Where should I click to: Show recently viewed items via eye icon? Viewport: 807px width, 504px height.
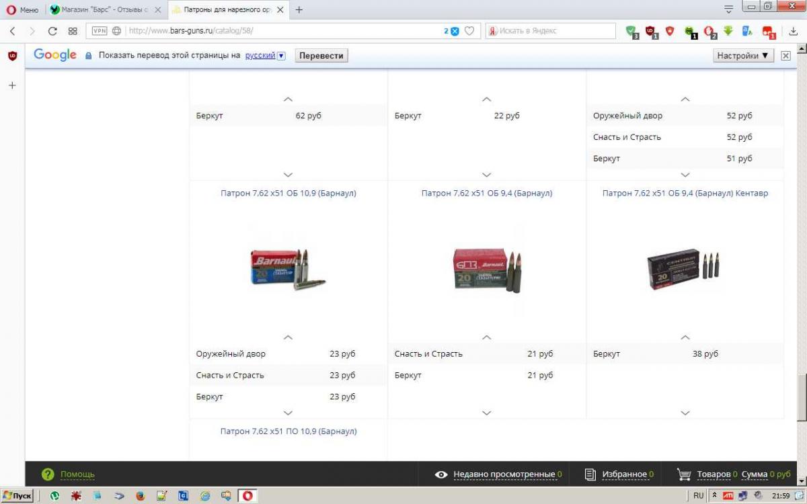click(441, 474)
